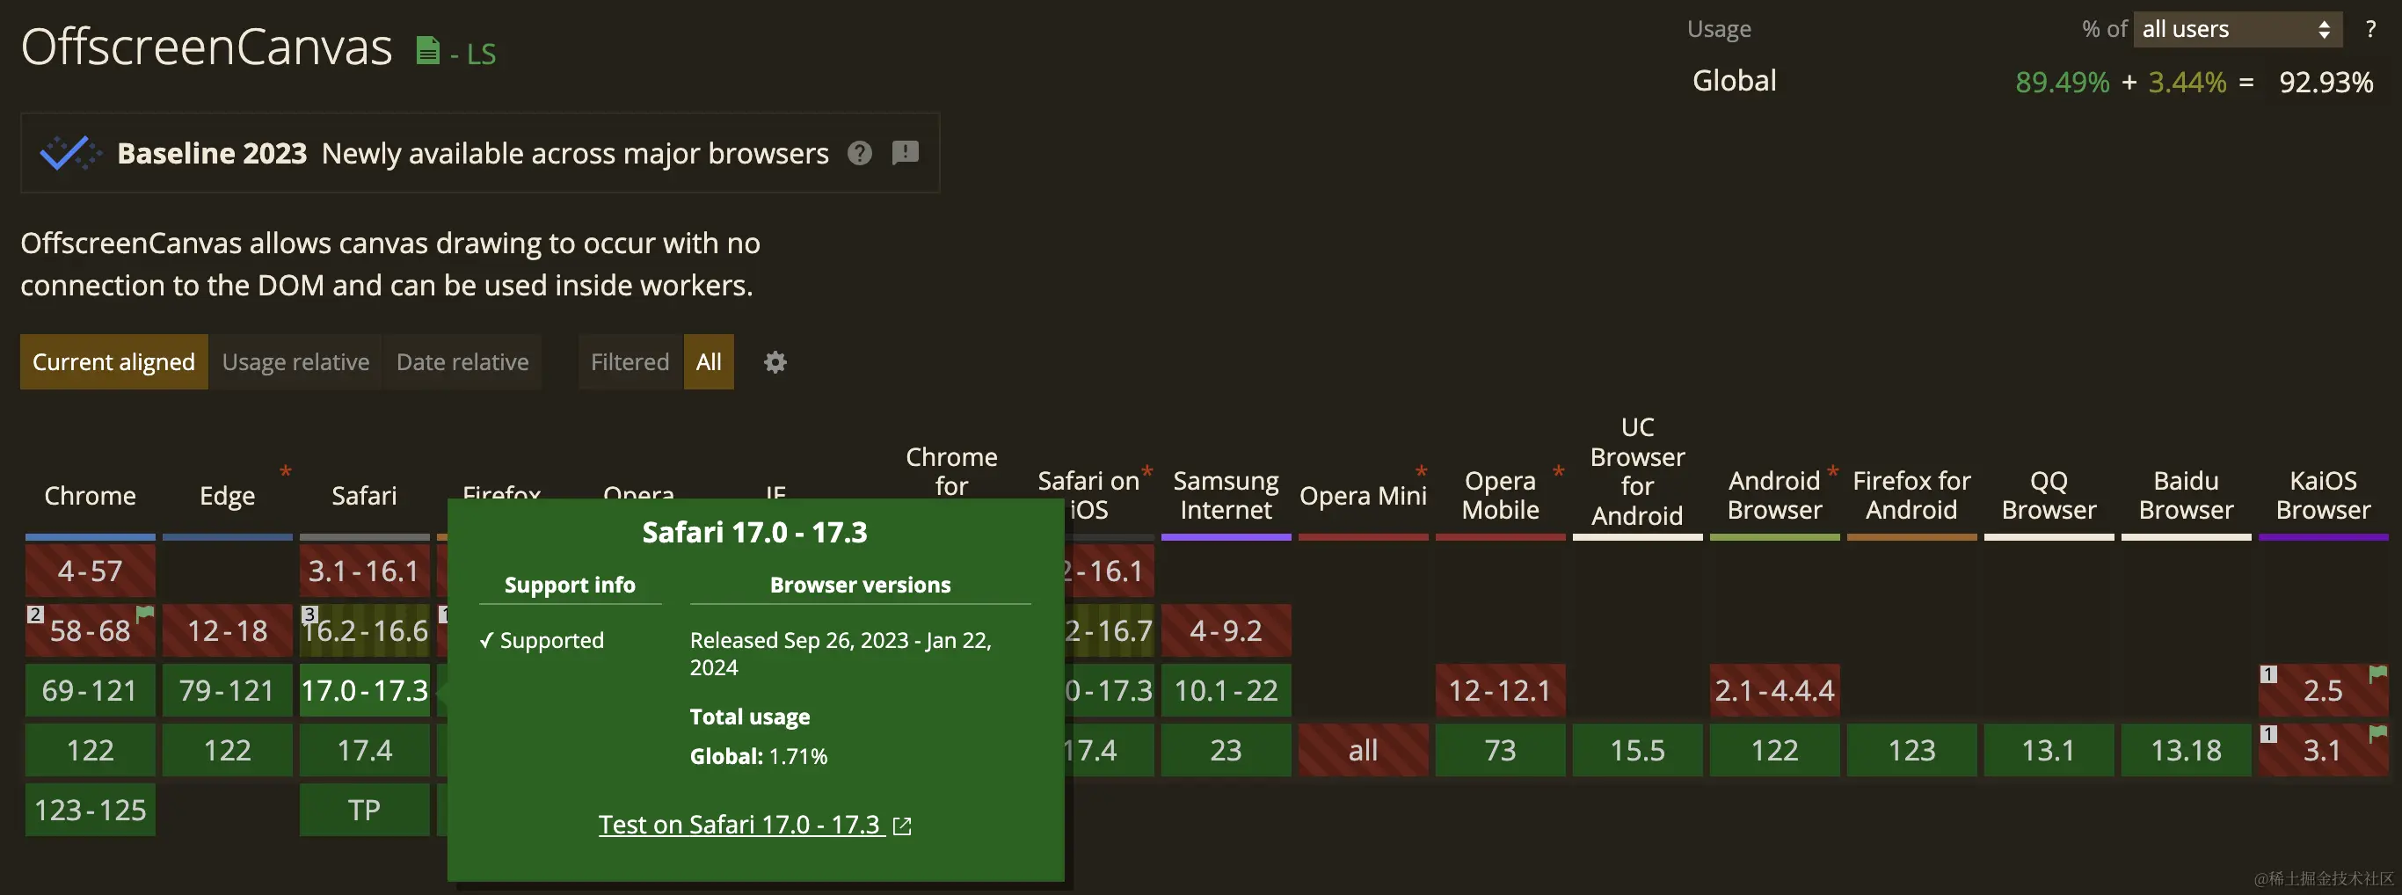Switch to Date relative view

point(462,361)
